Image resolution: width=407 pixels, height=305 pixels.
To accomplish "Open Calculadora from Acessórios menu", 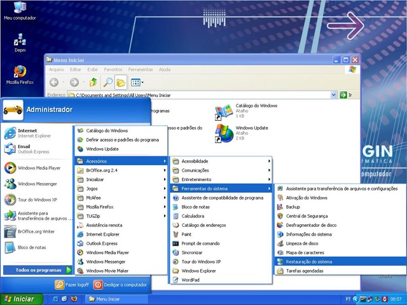I will coord(221,216).
